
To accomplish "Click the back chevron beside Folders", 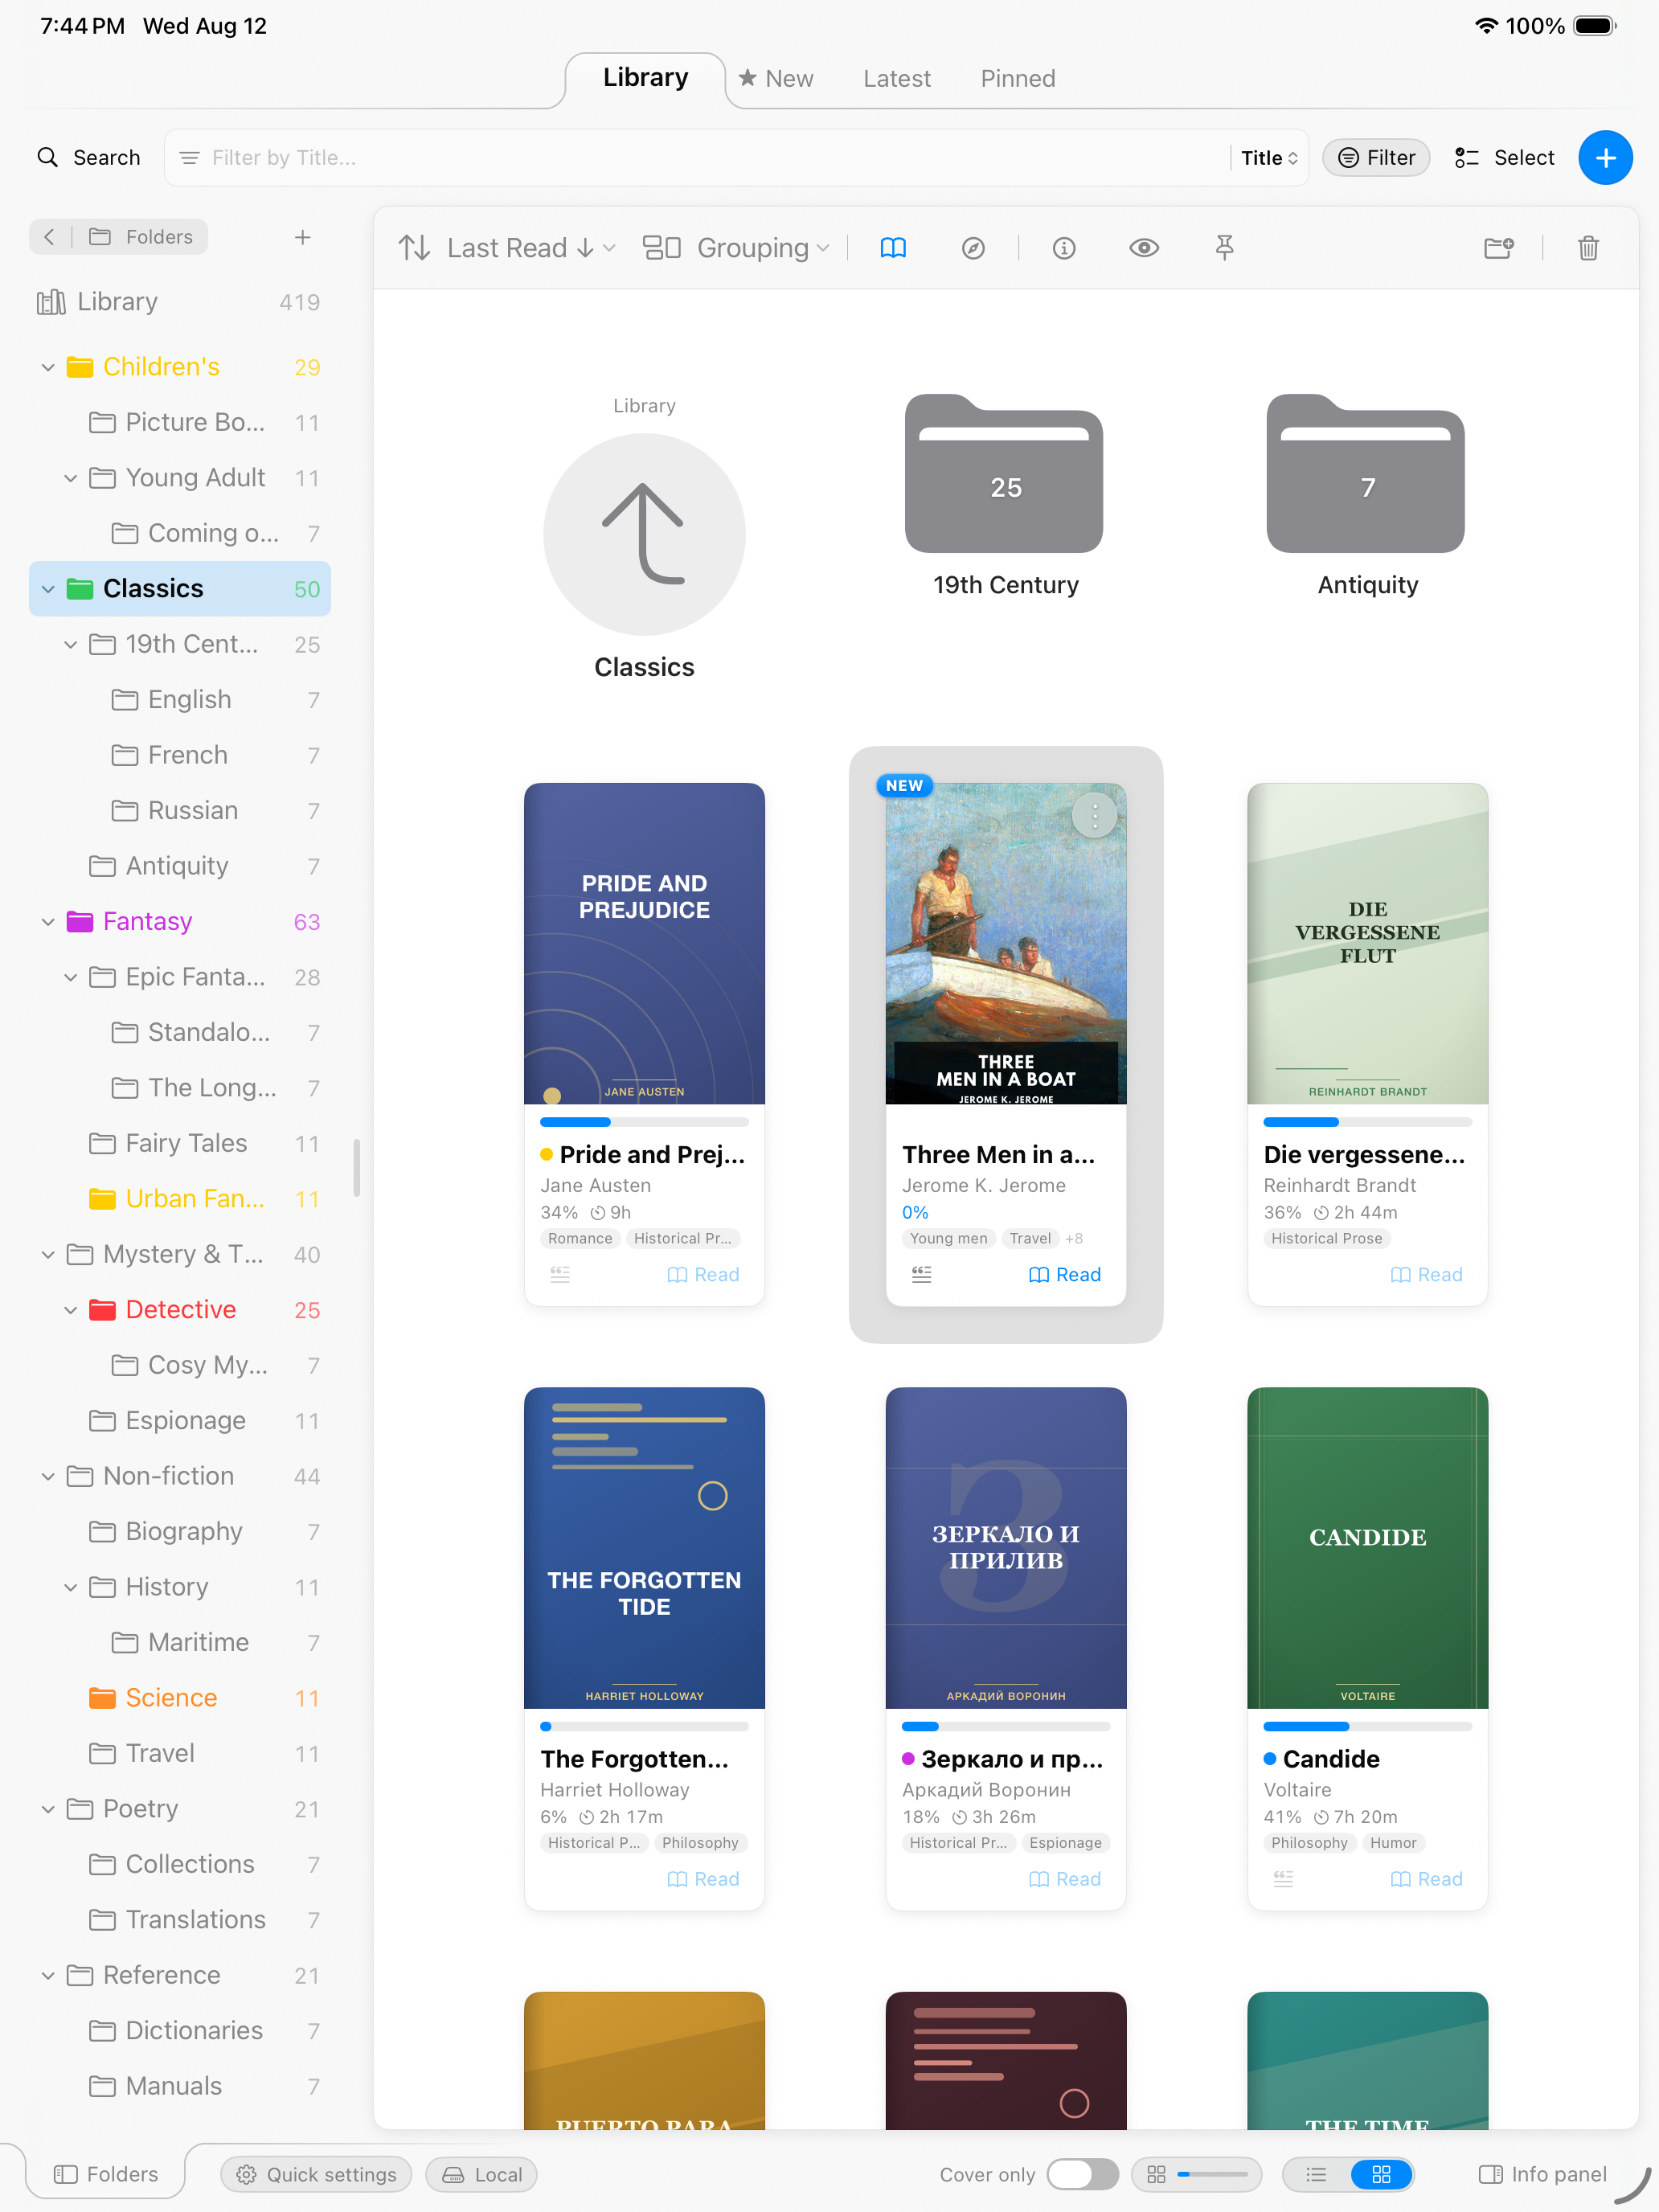I will click(x=49, y=237).
